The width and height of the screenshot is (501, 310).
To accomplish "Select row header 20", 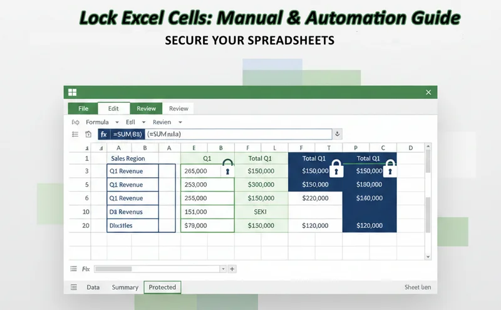I will tap(86, 225).
